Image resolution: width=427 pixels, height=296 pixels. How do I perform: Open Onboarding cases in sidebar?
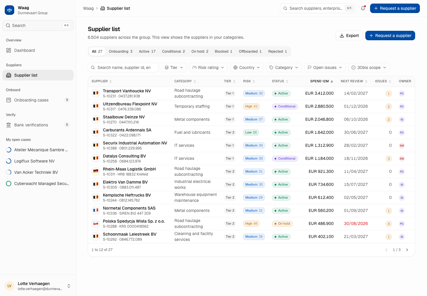coord(38,100)
